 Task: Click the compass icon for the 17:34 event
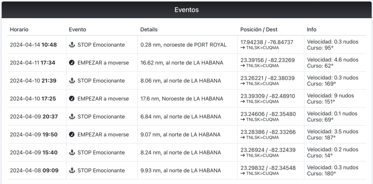(72, 63)
